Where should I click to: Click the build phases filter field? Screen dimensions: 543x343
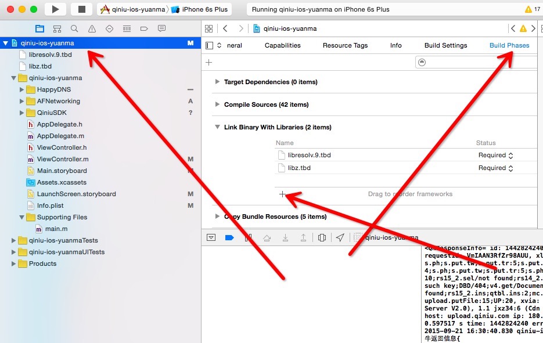[x=476, y=62]
